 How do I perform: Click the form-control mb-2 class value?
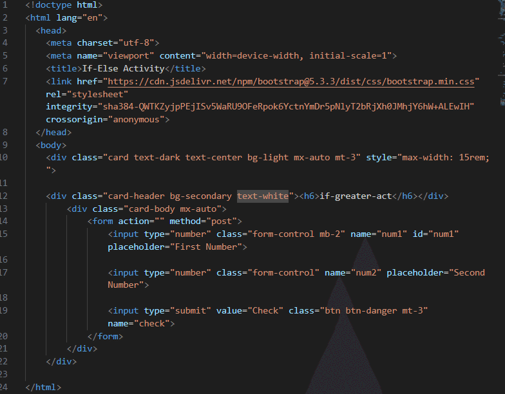pos(296,234)
